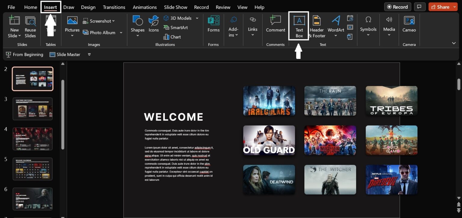Image resolution: width=462 pixels, height=218 pixels.
Task: Open the Media speaker menu
Action: pyautogui.click(x=389, y=26)
